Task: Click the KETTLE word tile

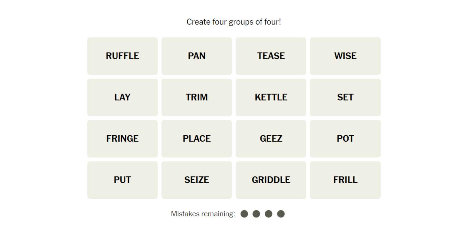Action: (x=271, y=97)
